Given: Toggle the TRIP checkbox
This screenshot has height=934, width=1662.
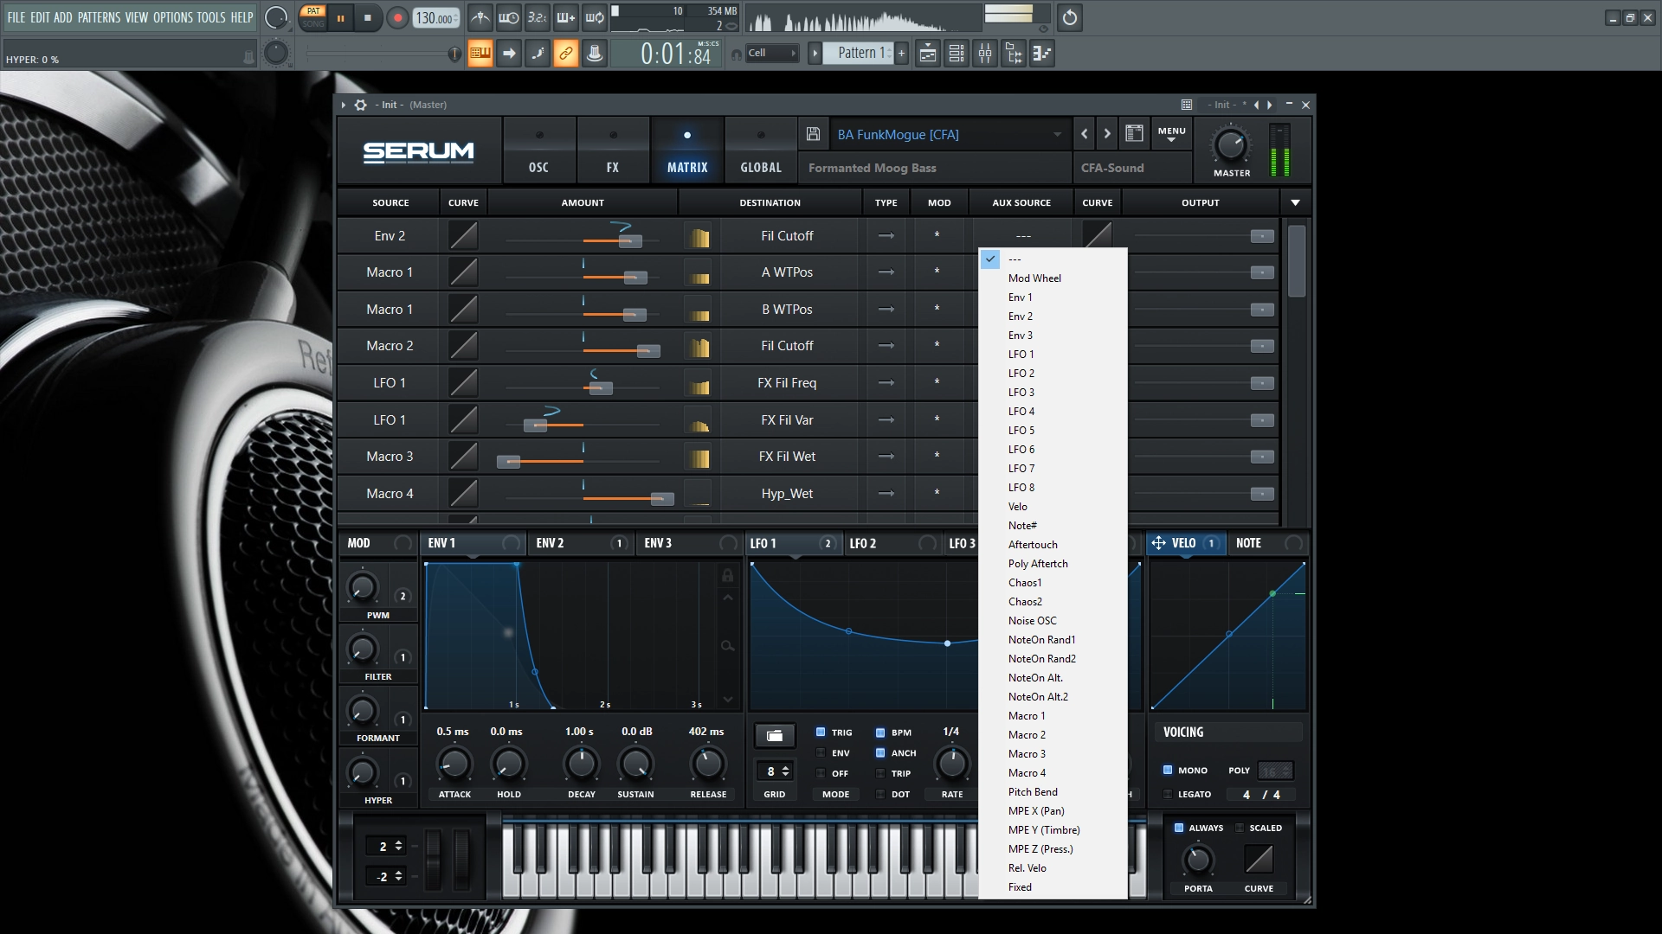Looking at the screenshot, I should point(880,773).
